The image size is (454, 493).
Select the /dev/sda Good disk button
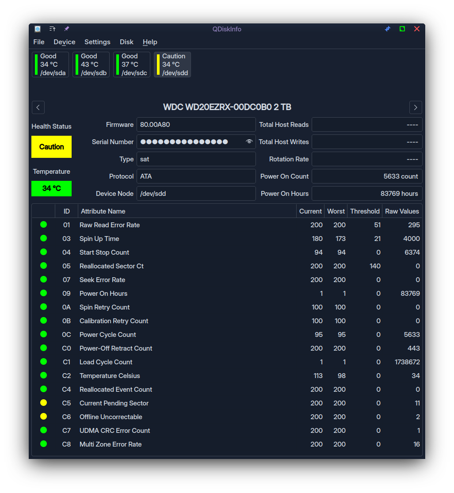pos(50,65)
